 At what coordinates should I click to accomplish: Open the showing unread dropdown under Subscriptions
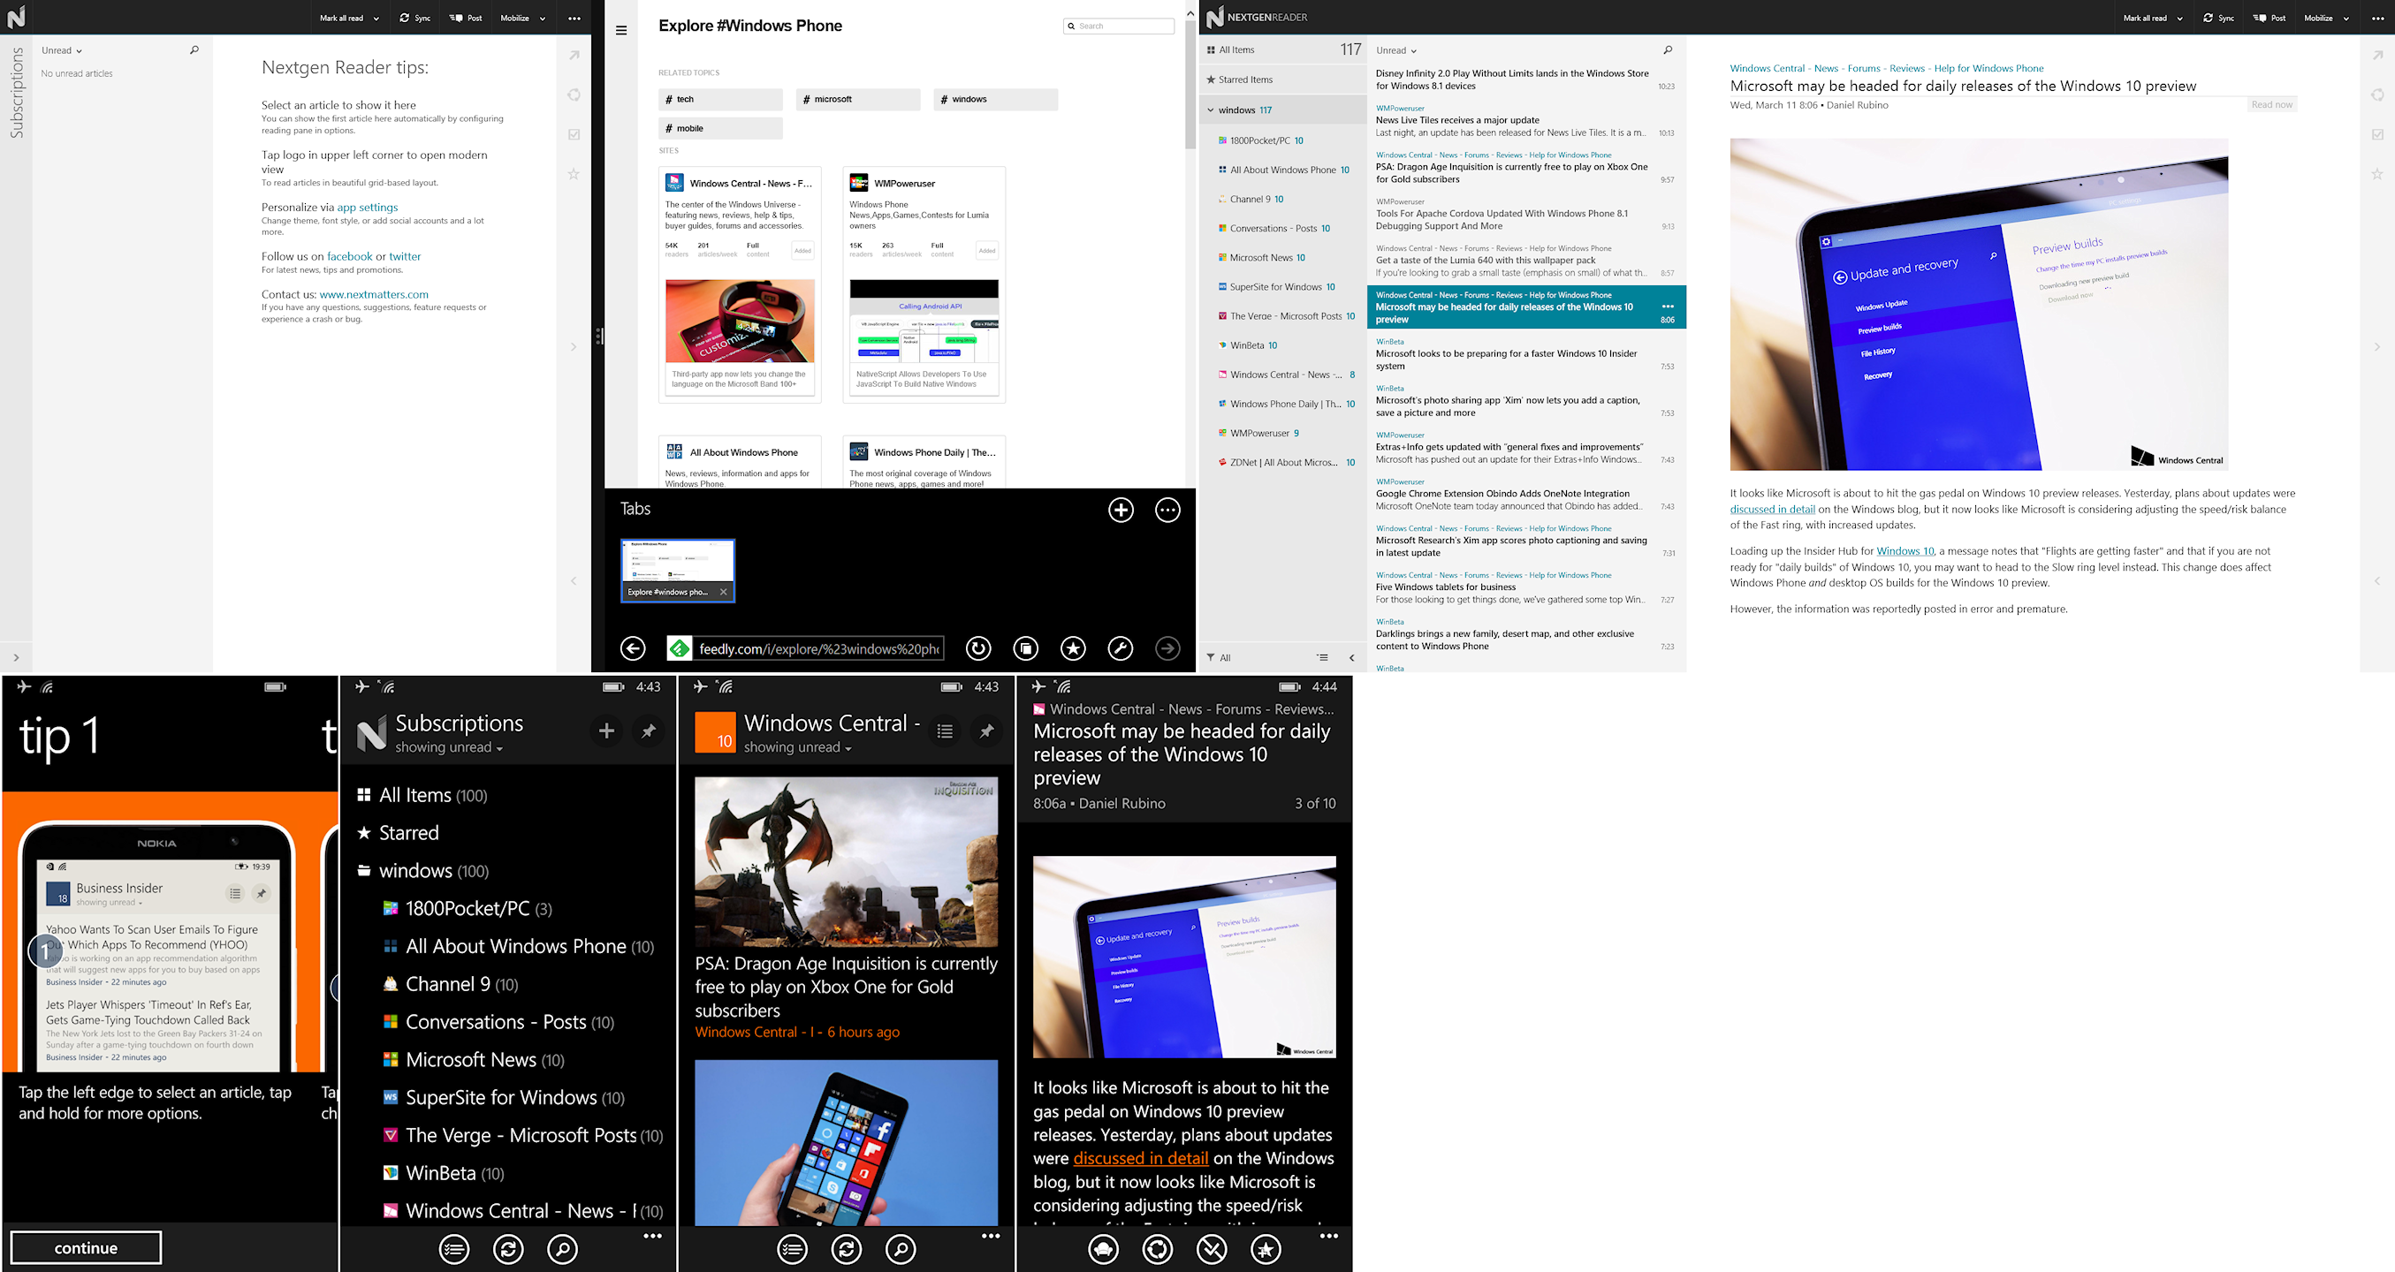click(448, 748)
